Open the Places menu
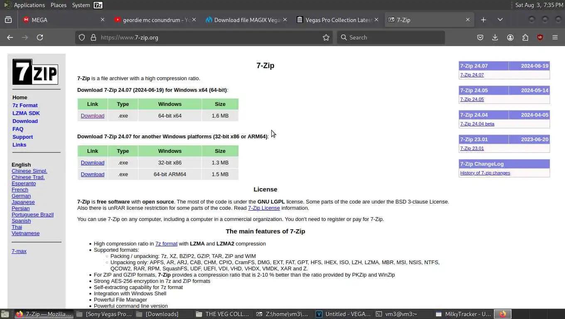Image resolution: width=565 pixels, height=319 pixels. [x=58, y=5]
